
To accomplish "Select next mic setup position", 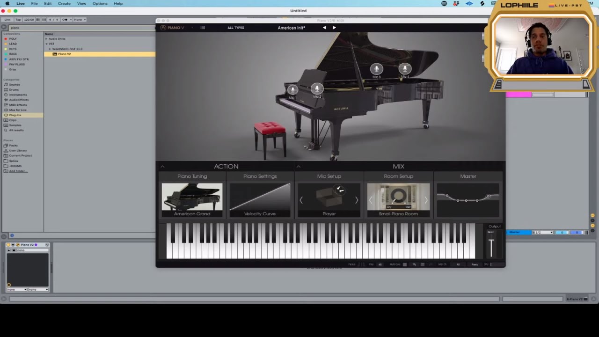I will (357, 200).
